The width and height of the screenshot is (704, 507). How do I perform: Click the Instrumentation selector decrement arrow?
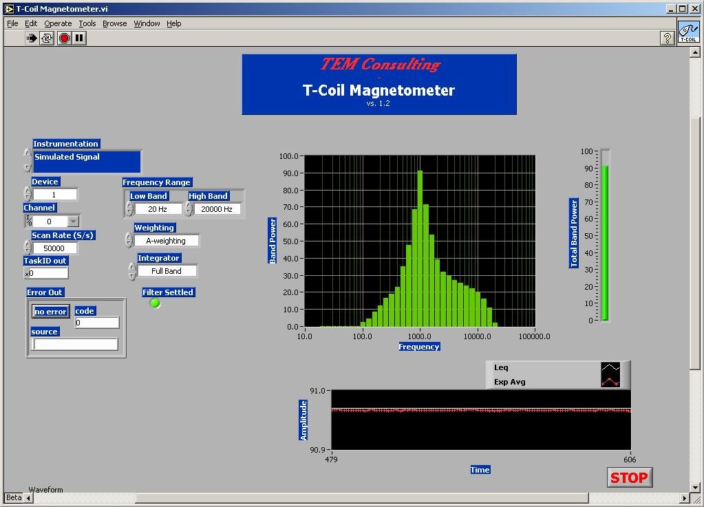tap(28, 168)
